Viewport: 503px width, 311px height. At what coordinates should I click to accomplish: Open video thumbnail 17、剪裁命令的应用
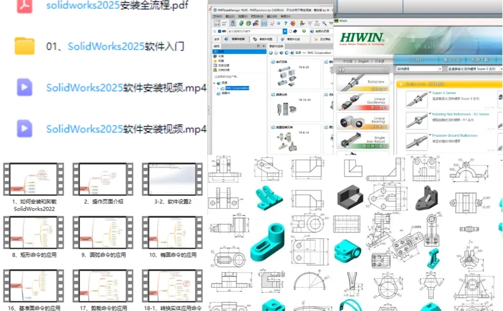(102, 286)
